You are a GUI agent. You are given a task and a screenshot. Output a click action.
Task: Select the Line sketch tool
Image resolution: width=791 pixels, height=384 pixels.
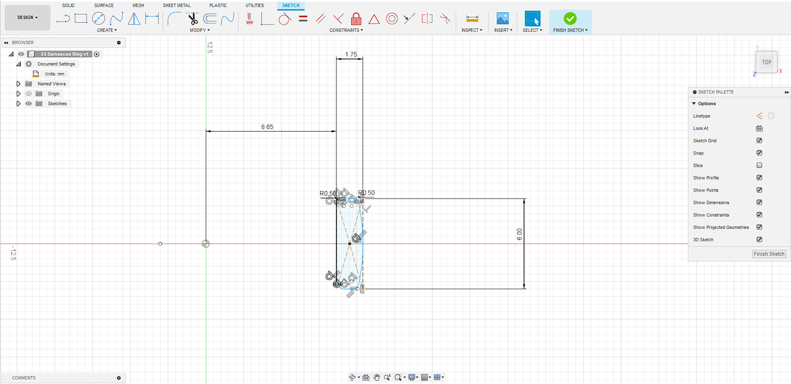[63, 19]
